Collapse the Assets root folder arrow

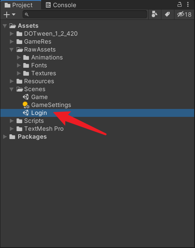coord(5,26)
